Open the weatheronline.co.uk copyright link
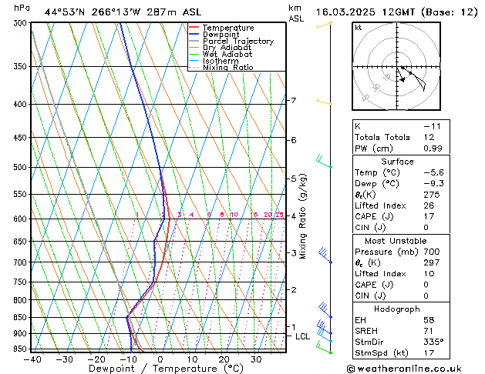Screen dimensions: 485x374 pos(404,369)
